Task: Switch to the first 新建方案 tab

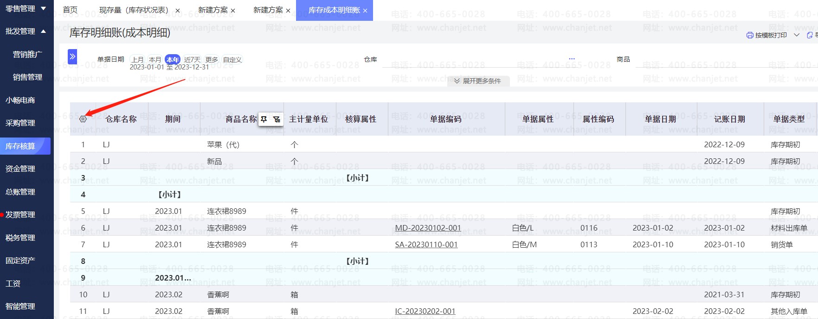Action: pyautogui.click(x=213, y=10)
